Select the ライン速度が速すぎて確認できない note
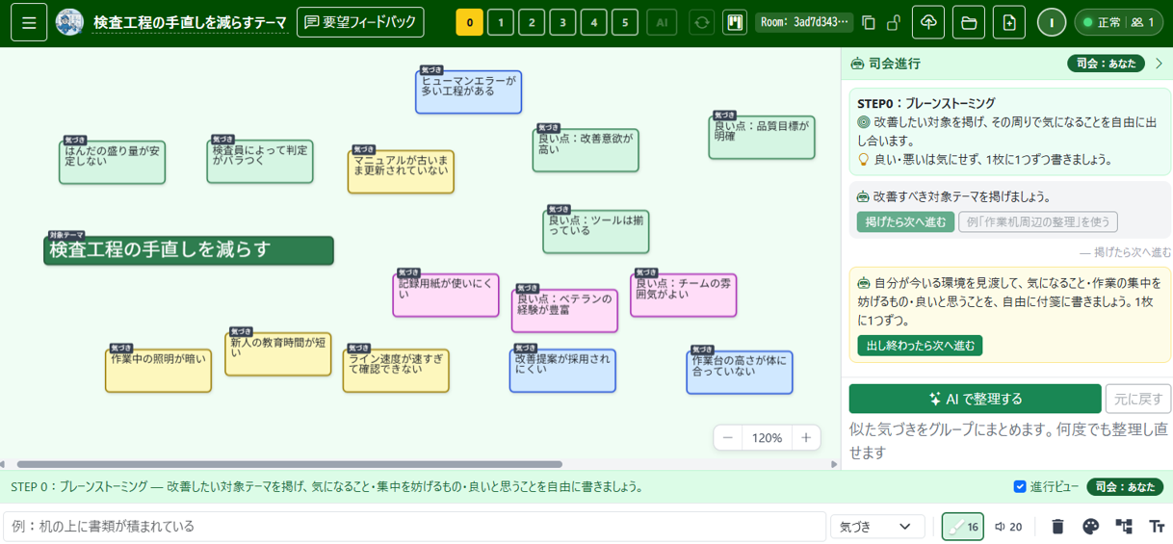This screenshot has height=544, width=1173. (x=396, y=371)
